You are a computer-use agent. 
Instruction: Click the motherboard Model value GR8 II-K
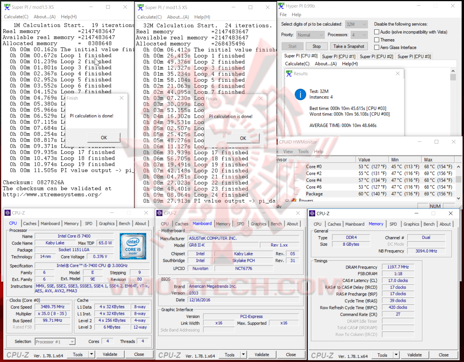224,245
